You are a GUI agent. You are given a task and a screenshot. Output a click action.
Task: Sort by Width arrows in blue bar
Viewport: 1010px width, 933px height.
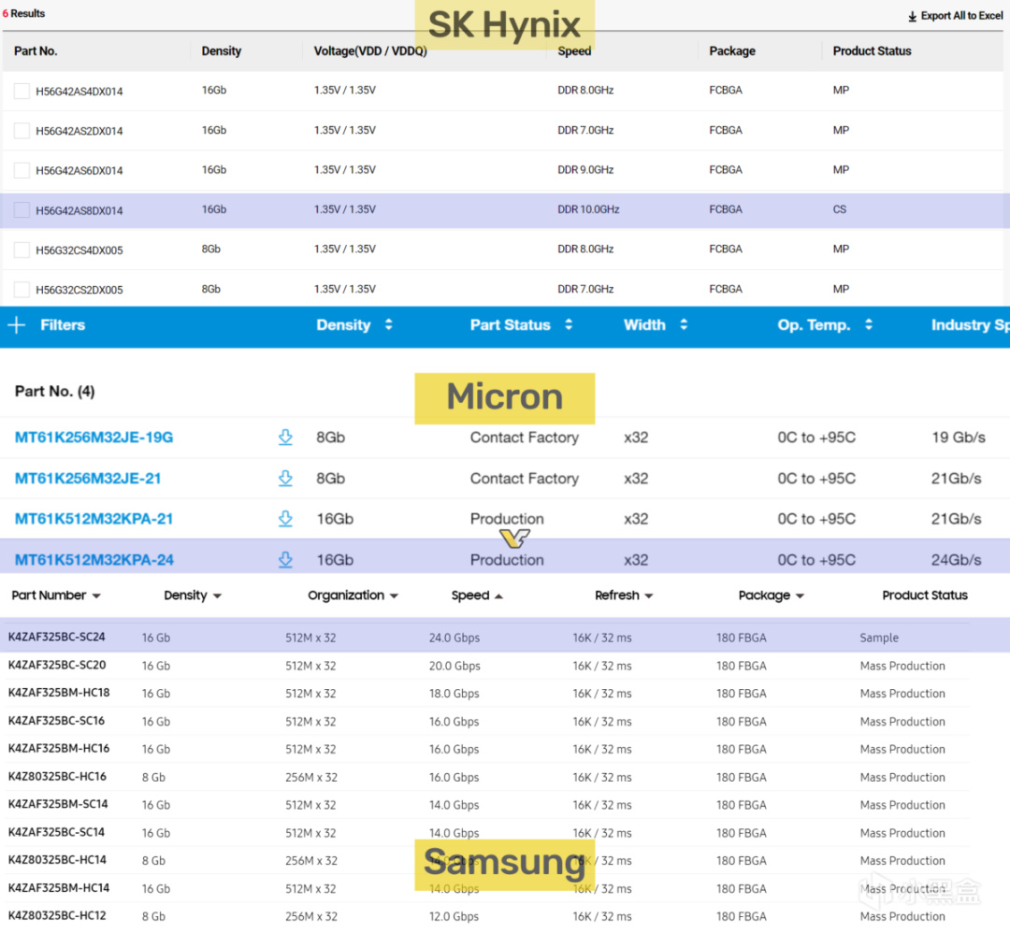pos(684,325)
